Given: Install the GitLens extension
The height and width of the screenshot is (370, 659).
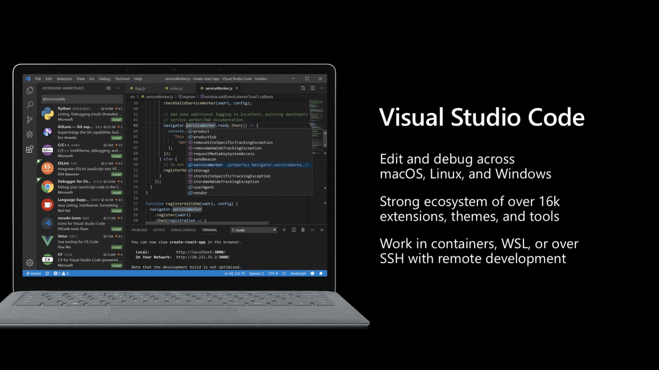Looking at the screenshot, I should click(x=117, y=138).
